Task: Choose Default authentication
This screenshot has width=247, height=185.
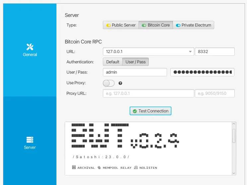Action: [113, 62]
